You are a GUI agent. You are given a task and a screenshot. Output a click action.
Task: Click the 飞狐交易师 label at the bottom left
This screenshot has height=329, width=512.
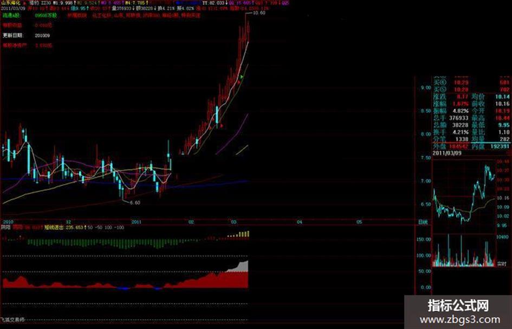tap(13, 320)
